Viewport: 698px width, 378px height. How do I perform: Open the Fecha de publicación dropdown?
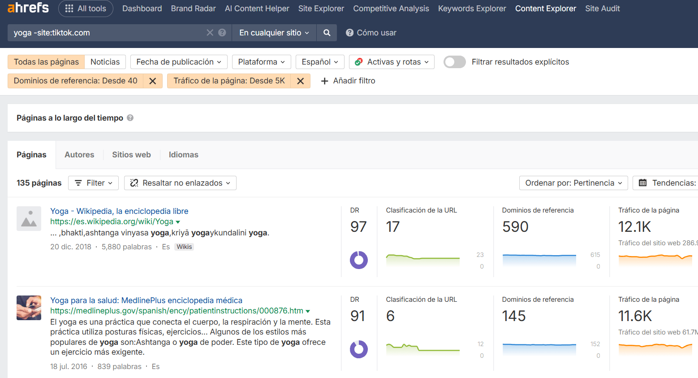tap(179, 62)
